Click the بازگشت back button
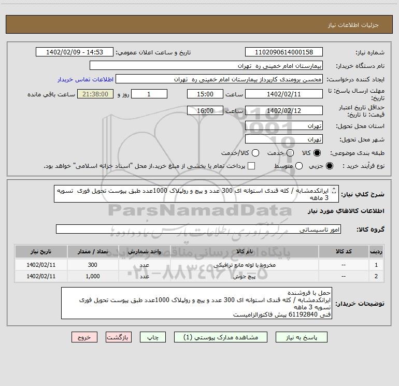 point(119,337)
